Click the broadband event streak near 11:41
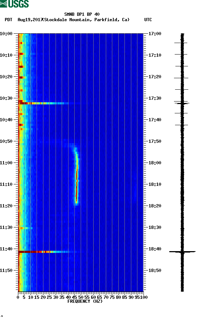 (x=48, y=252)
